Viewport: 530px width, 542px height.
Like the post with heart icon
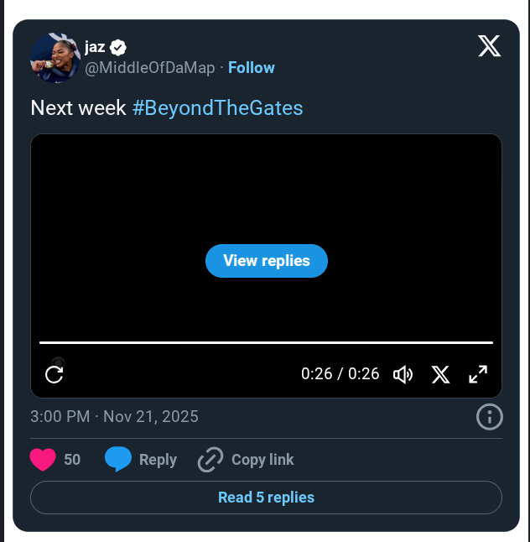tap(43, 460)
